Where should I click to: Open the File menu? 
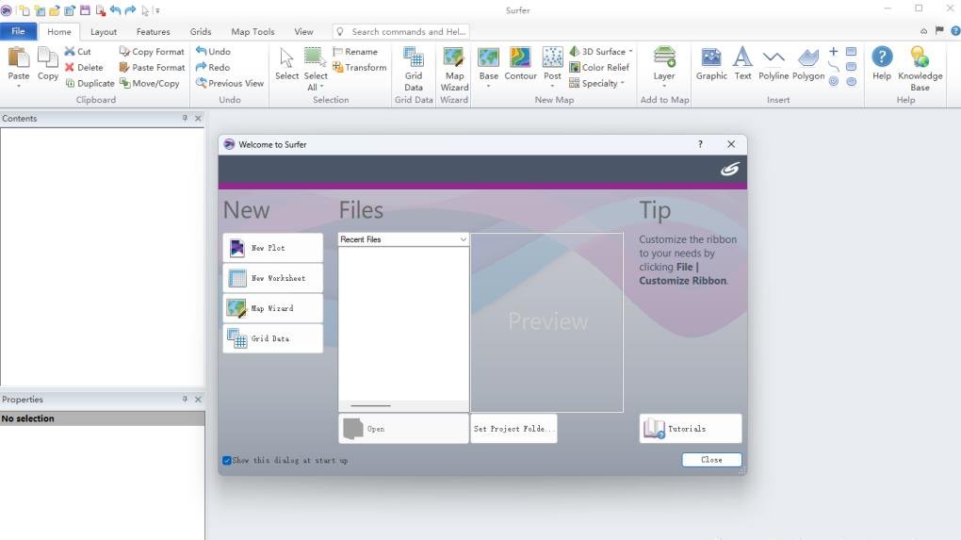pos(19,31)
